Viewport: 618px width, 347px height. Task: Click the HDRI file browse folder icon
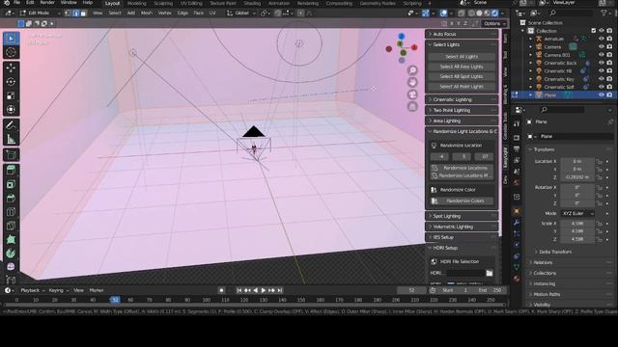click(490, 273)
